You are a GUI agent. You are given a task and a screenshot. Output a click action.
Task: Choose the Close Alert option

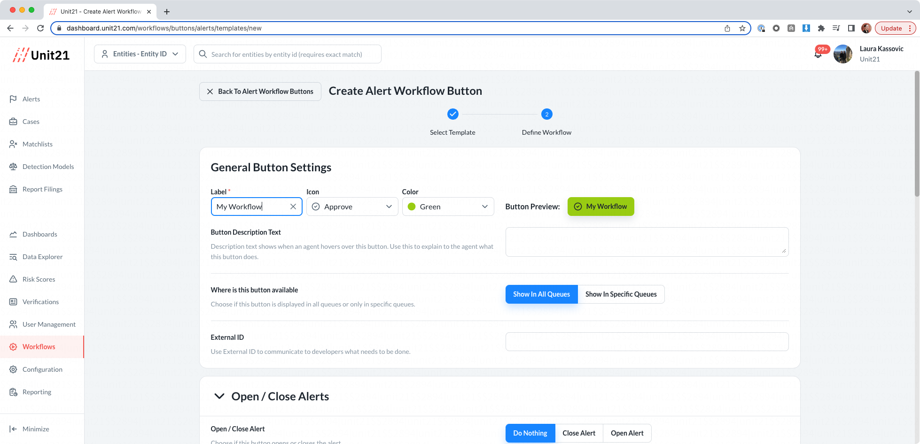[x=579, y=433]
